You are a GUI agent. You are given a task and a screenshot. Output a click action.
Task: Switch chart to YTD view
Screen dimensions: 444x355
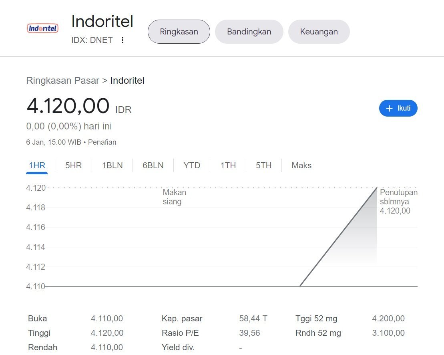[191, 165]
